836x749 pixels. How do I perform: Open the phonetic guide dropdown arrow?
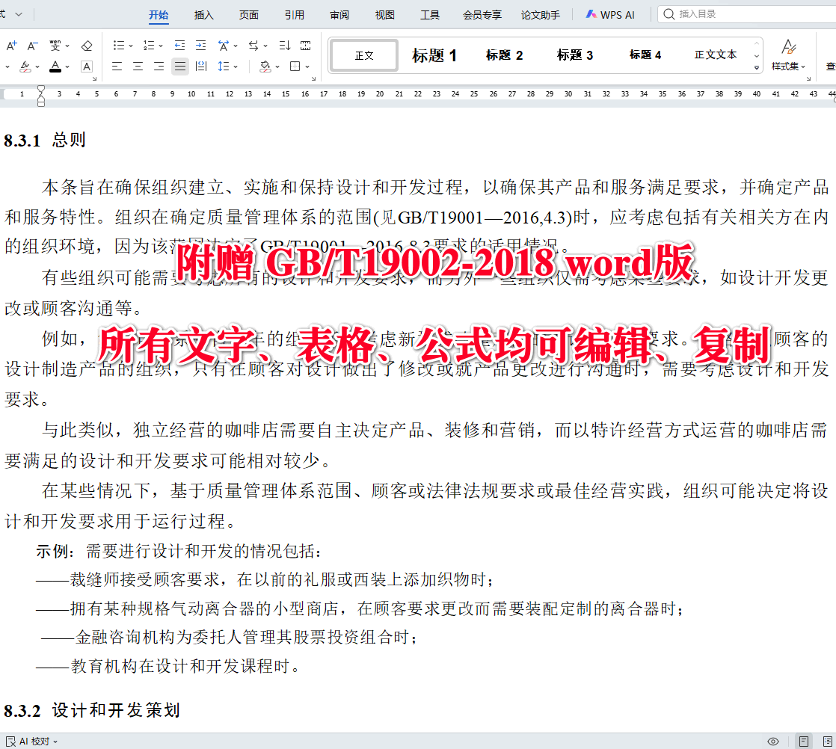coord(68,46)
